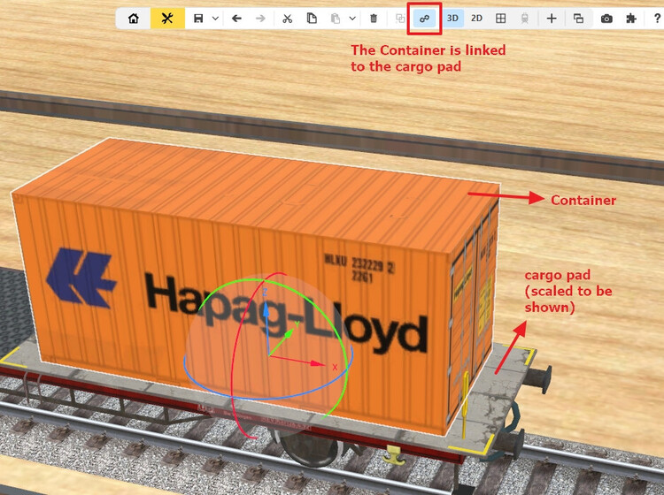Click the train driver view icon
Viewport: 664px width, 495px height.
(525, 19)
